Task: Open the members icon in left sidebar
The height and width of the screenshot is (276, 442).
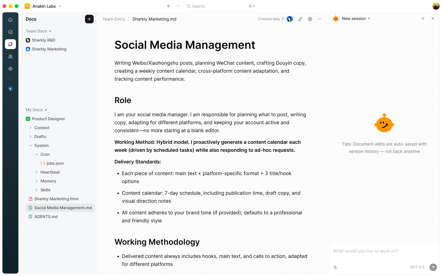Action: (10, 56)
